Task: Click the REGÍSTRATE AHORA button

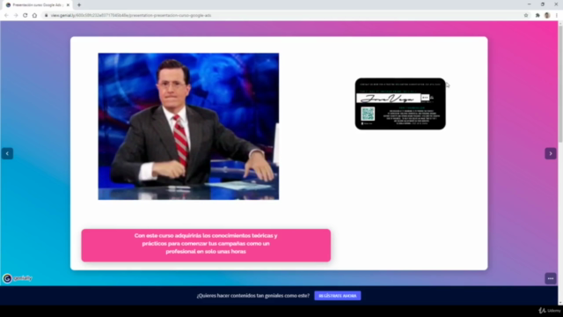Action: [338, 296]
